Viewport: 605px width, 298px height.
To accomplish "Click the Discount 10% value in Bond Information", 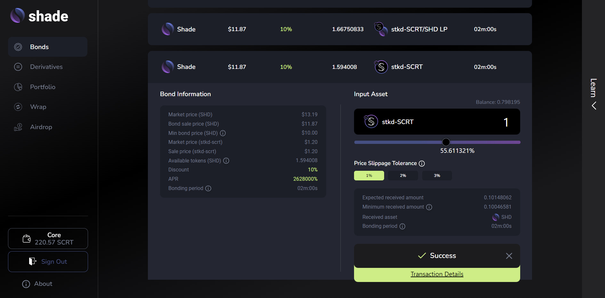I will click(x=313, y=170).
